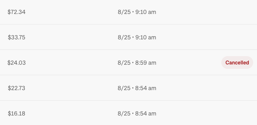The image size is (257, 125).
Task: Click the dot separator in the 8:59 am timestamp
Action: (x=133, y=62)
